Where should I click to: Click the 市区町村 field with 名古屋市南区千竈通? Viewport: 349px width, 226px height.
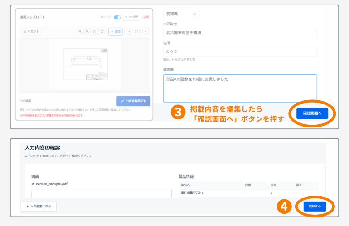click(240, 33)
